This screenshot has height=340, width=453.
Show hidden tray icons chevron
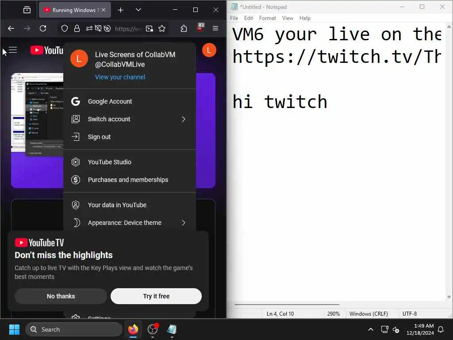tap(371, 329)
